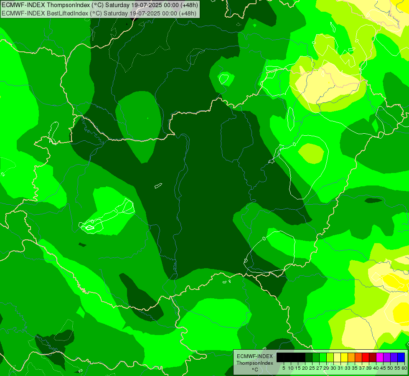Click the orange 33-35 legend swatch
This screenshot has width=409, height=376.
[x=351, y=357]
